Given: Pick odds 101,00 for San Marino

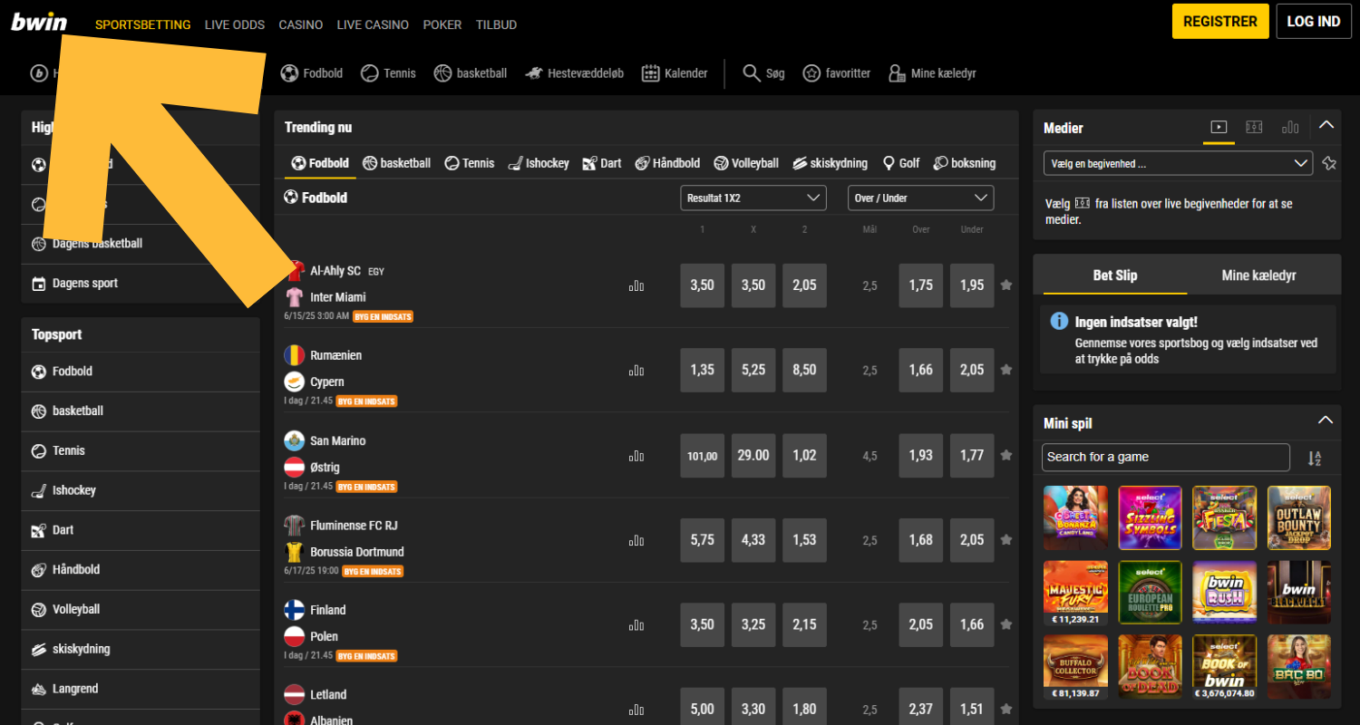Looking at the screenshot, I should (x=703, y=455).
